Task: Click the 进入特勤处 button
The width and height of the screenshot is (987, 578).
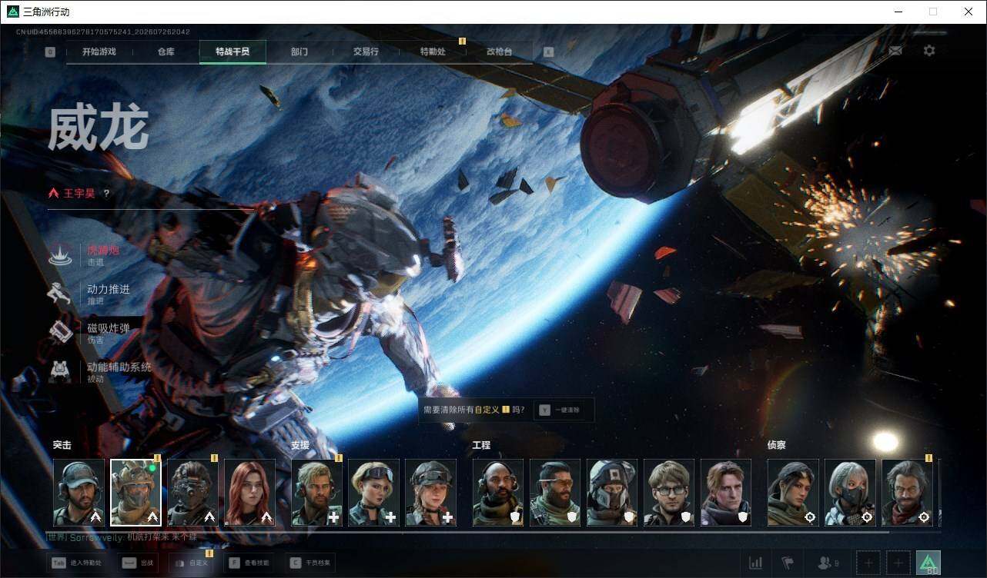Action: click(76, 563)
